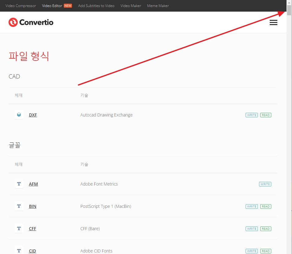
Task: Click READ badge in CFF row
Action: coord(265,229)
